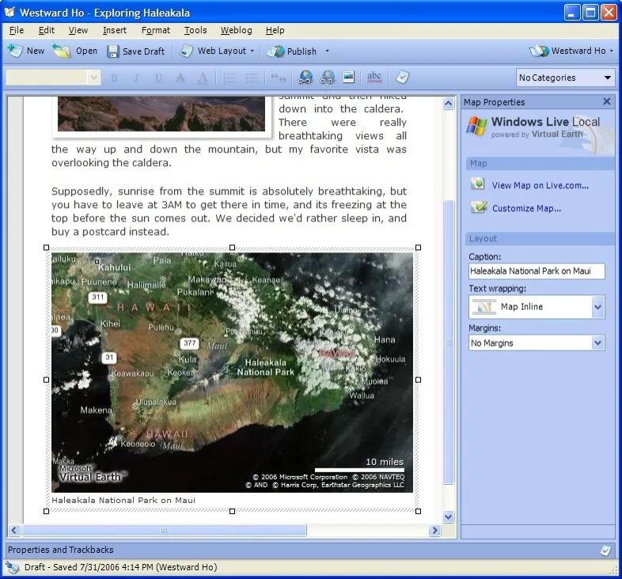
Task: Click the New post icon
Action: (15, 51)
